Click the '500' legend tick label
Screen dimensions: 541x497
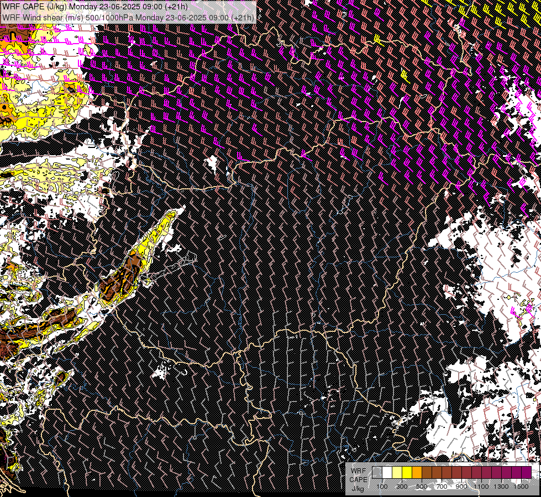pos(422,487)
